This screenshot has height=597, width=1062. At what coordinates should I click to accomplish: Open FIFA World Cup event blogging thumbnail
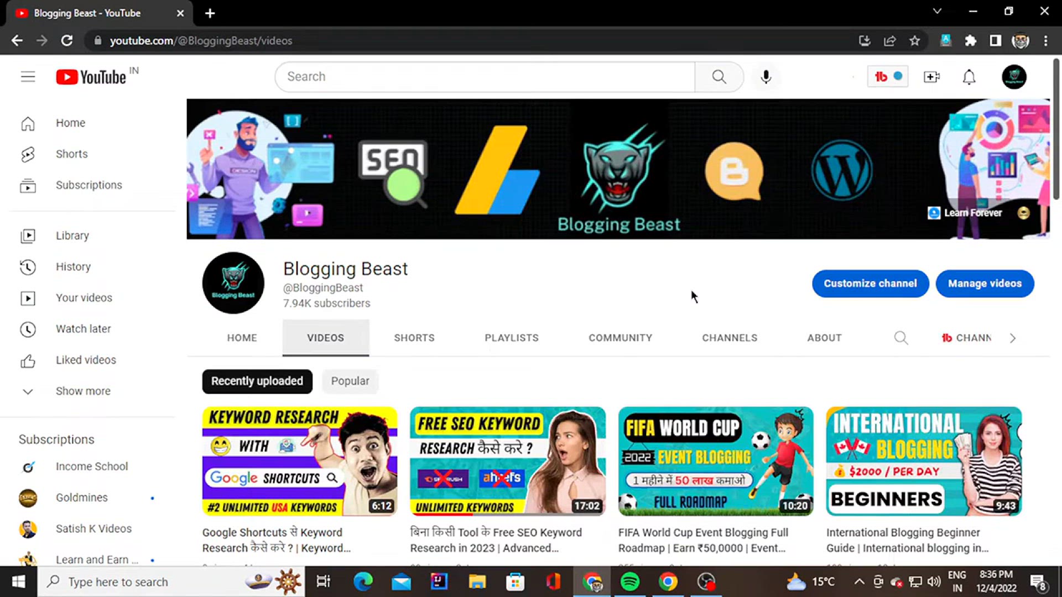click(716, 462)
